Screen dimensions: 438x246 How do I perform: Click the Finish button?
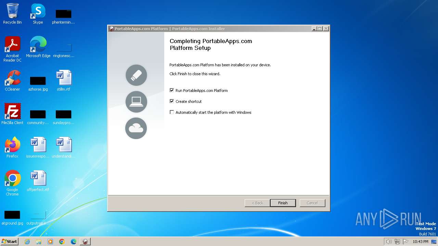pos(283,203)
